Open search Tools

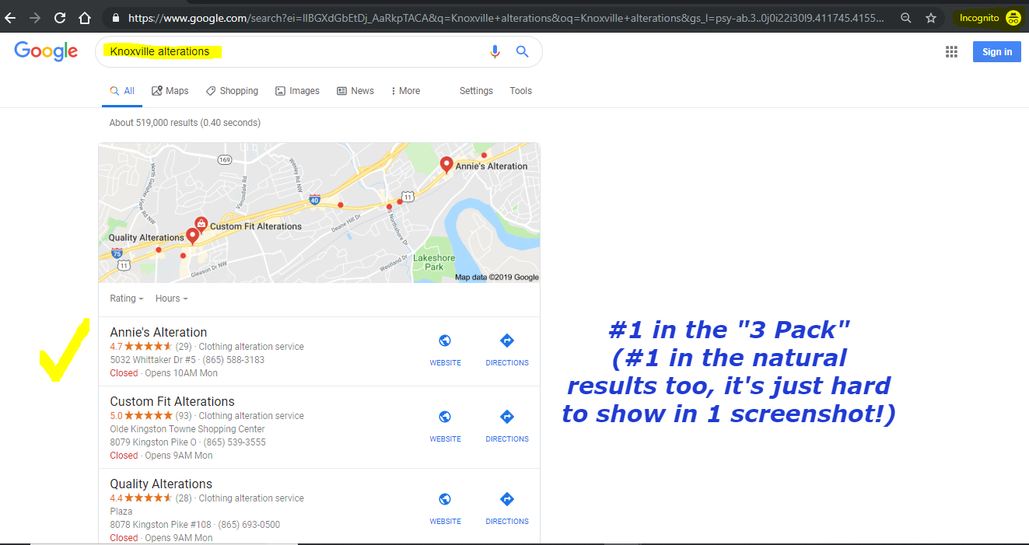coord(521,91)
